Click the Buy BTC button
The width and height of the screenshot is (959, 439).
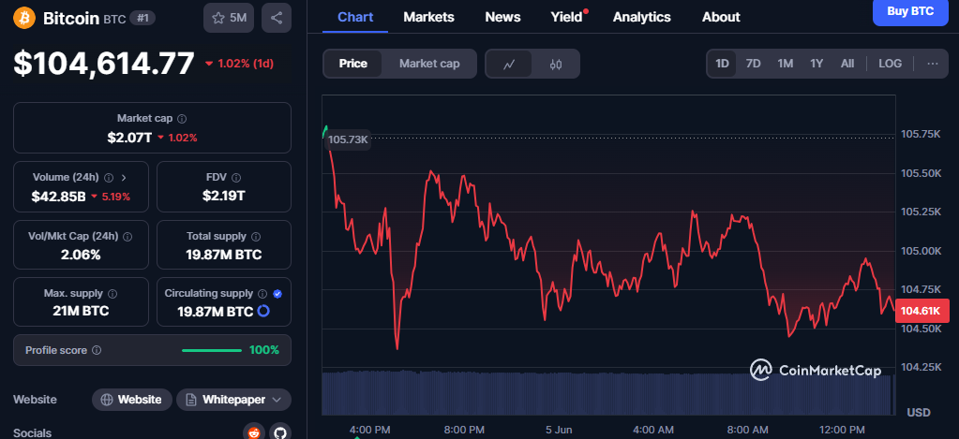(x=910, y=11)
